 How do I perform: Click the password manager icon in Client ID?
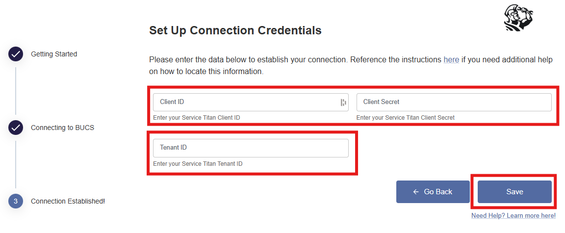[343, 103]
